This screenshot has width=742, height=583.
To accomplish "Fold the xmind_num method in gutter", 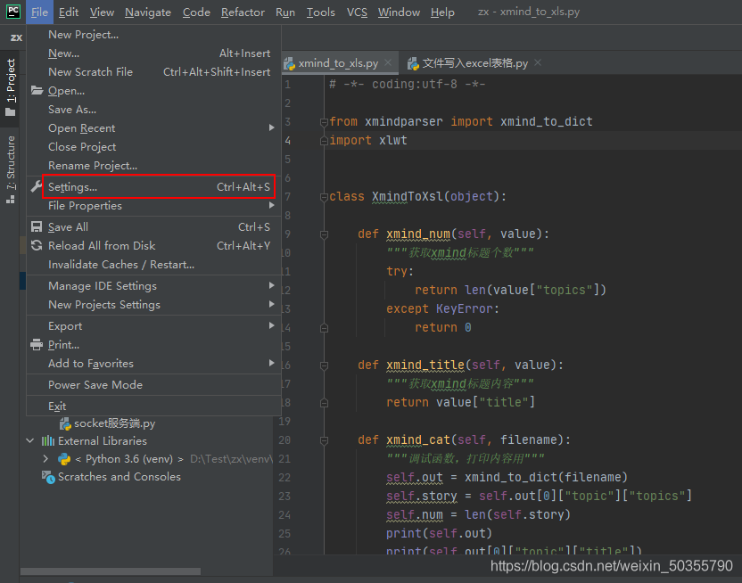I will coord(324,234).
